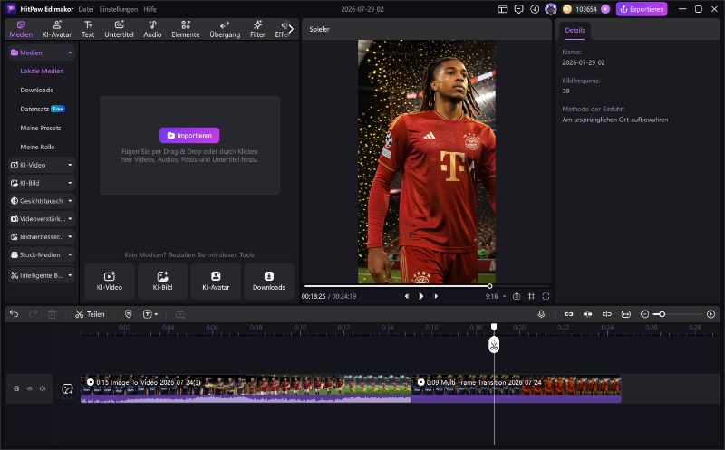Toggle the timeline magnet snapping icon
The image size is (725, 450).
(569, 314)
